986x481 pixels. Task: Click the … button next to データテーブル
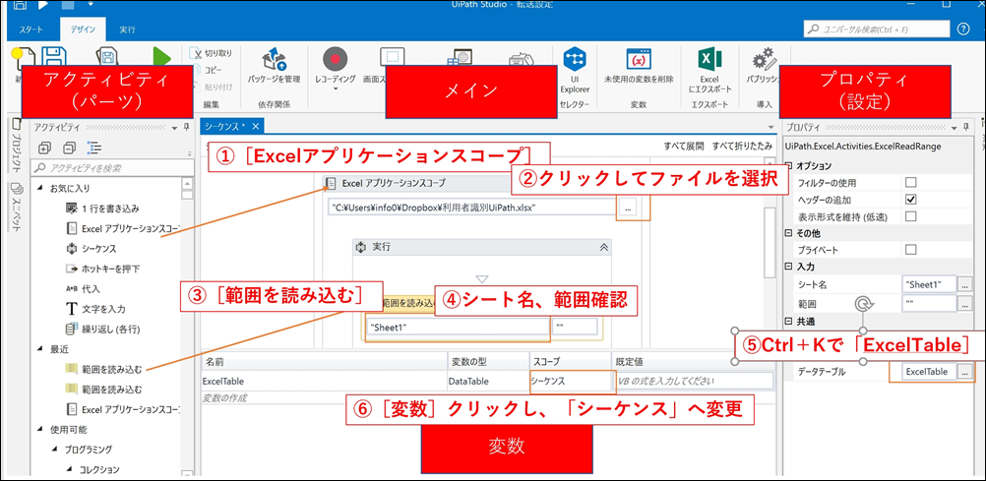[x=964, y=372]
